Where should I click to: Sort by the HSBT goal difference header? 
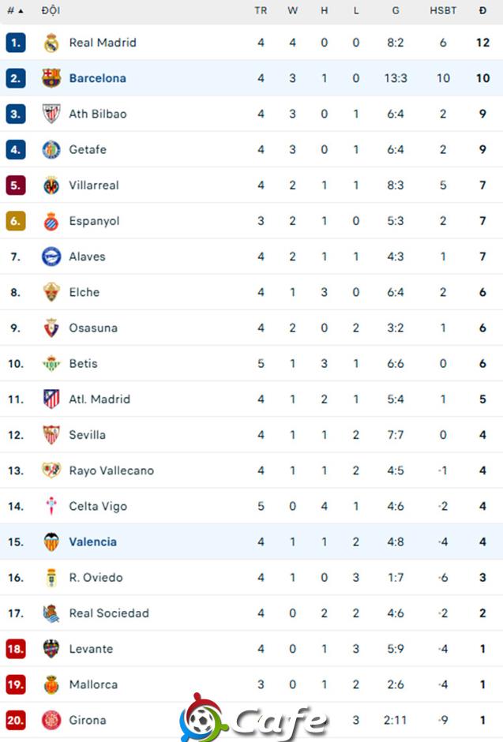443,10
